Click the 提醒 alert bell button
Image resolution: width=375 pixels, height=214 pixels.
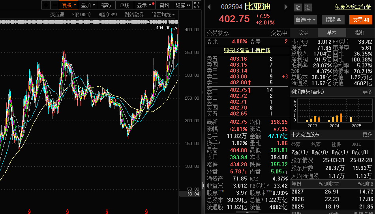coord(333,20)
